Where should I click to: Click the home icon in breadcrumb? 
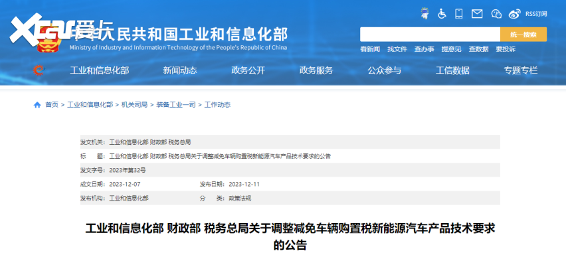click(37, 105)
